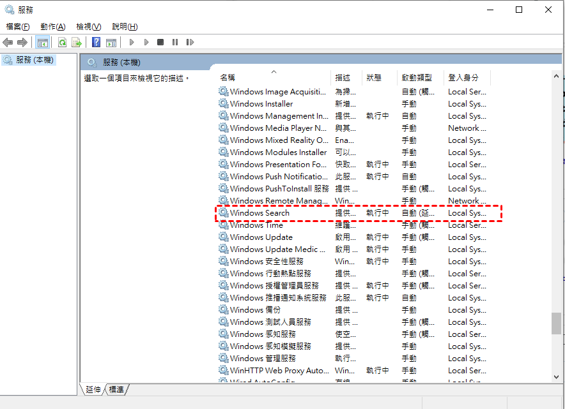Click the scrollbar up arrow
The image size is (565, 409).
(x=556, y=76)
